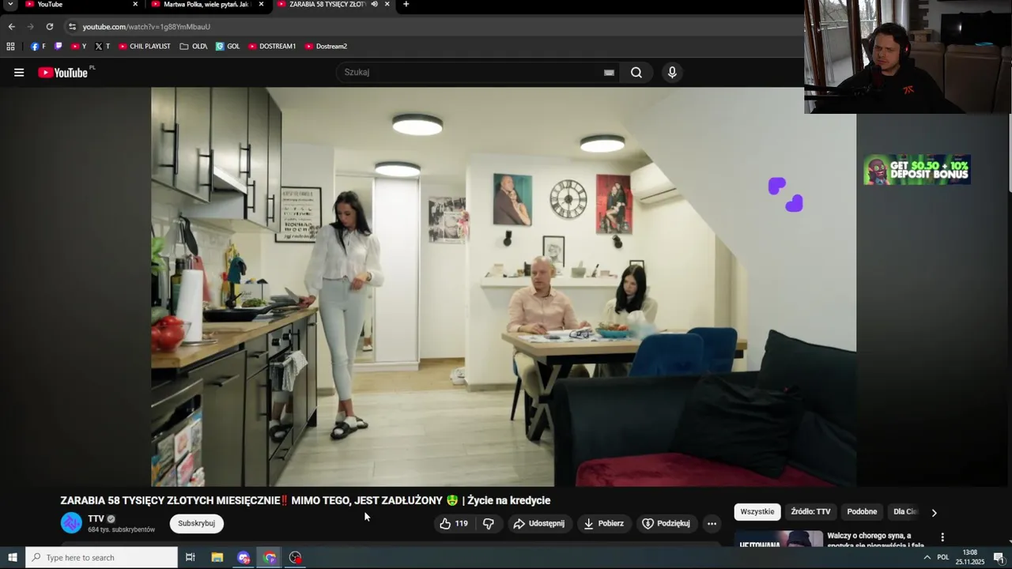This screenshot has width=1012, height=569.
Task: Click the video player frame
Action: pos(504,286)
